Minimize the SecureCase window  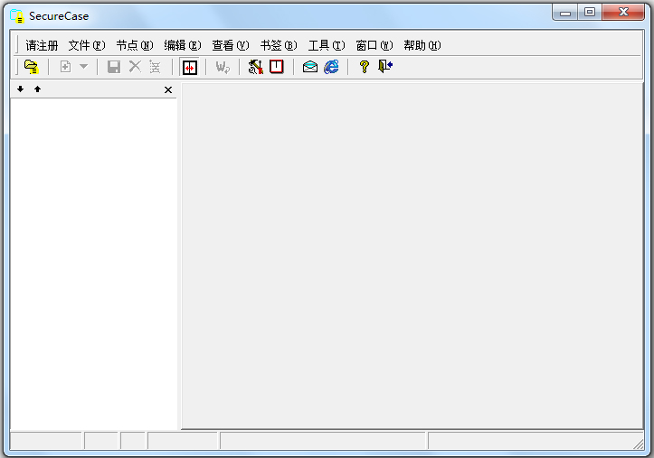pos(564,13)
